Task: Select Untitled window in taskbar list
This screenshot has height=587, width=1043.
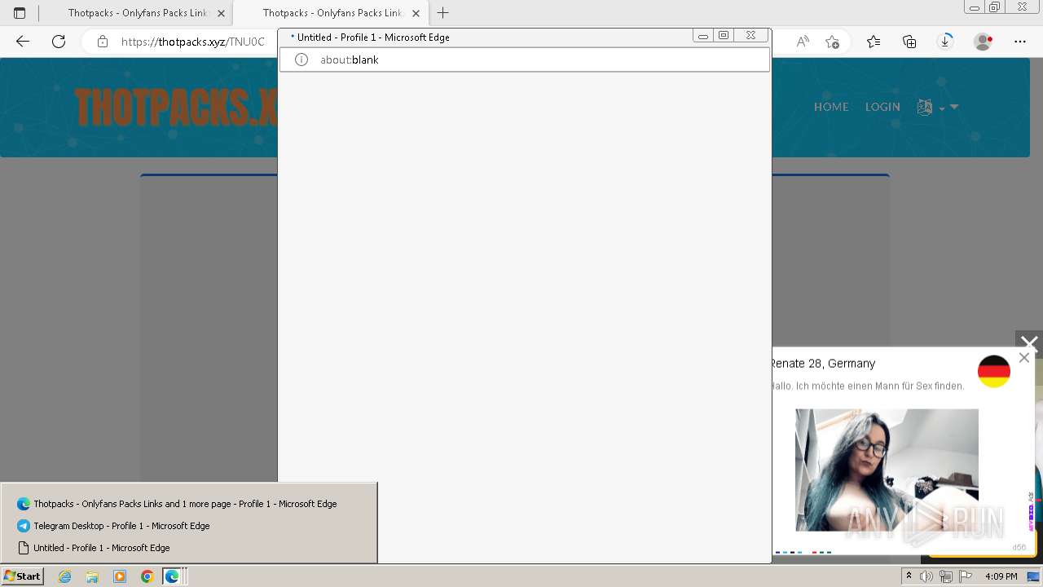Action: [189, 548]
